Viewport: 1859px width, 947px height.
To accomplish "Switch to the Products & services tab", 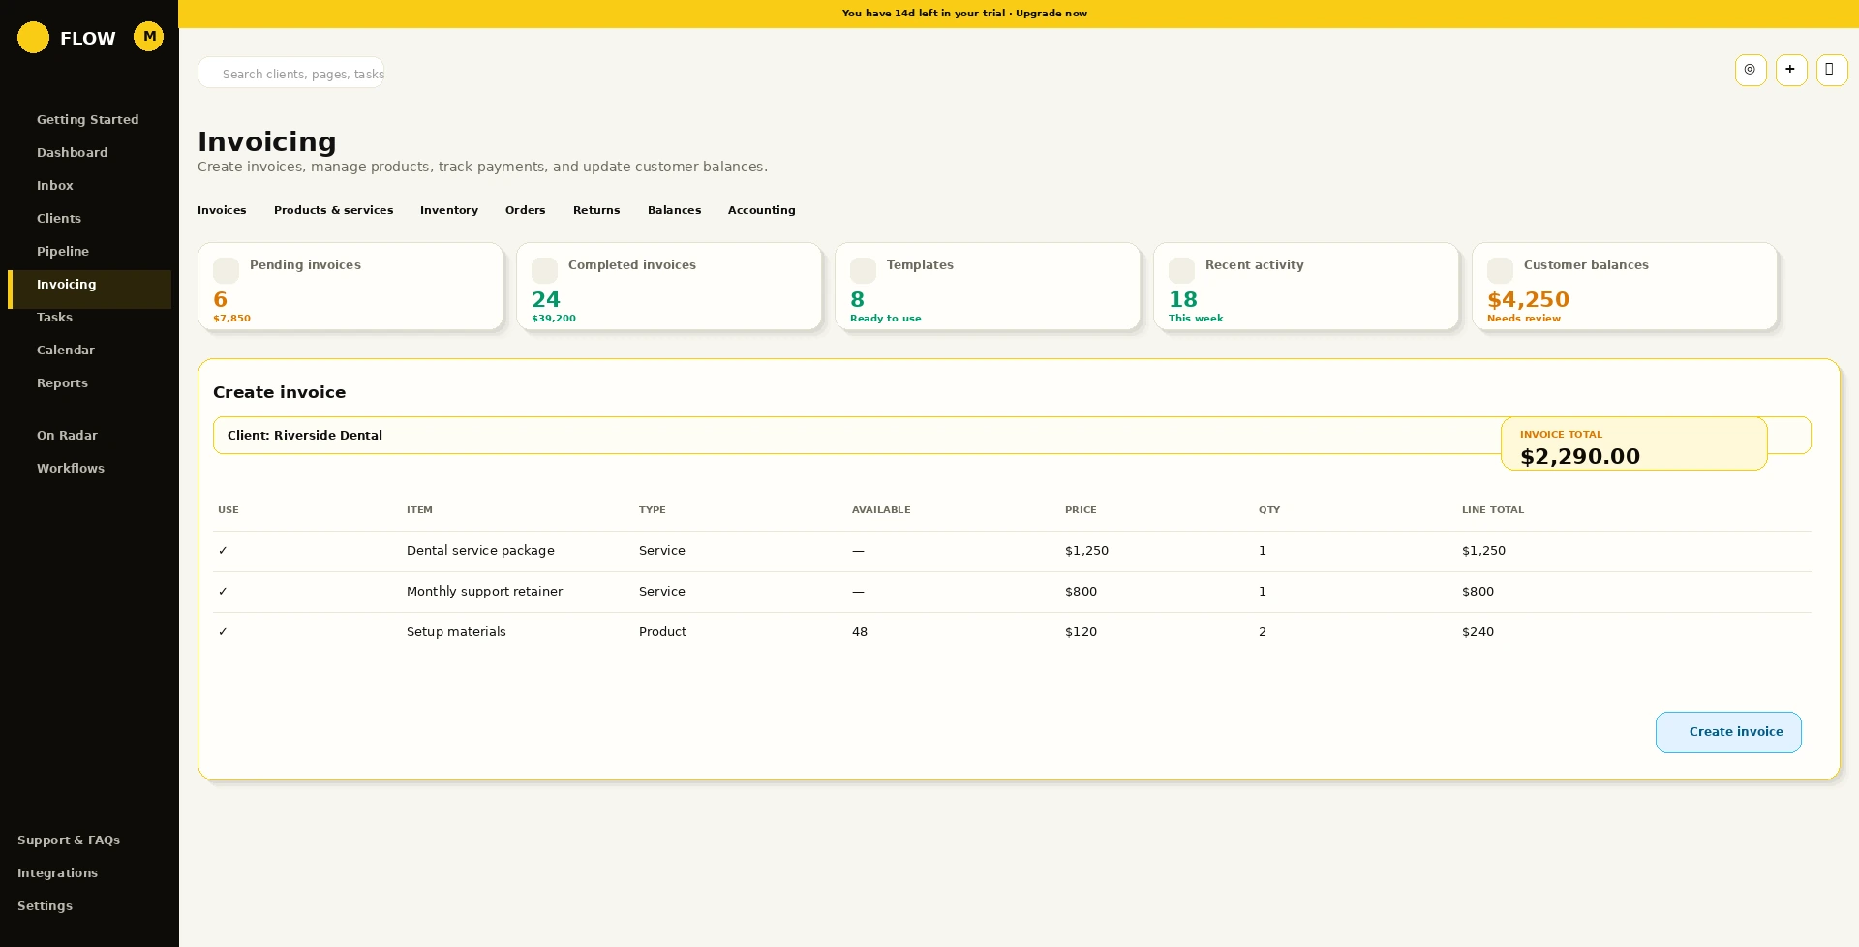I will pyautogui.click(x=334, y=210).
